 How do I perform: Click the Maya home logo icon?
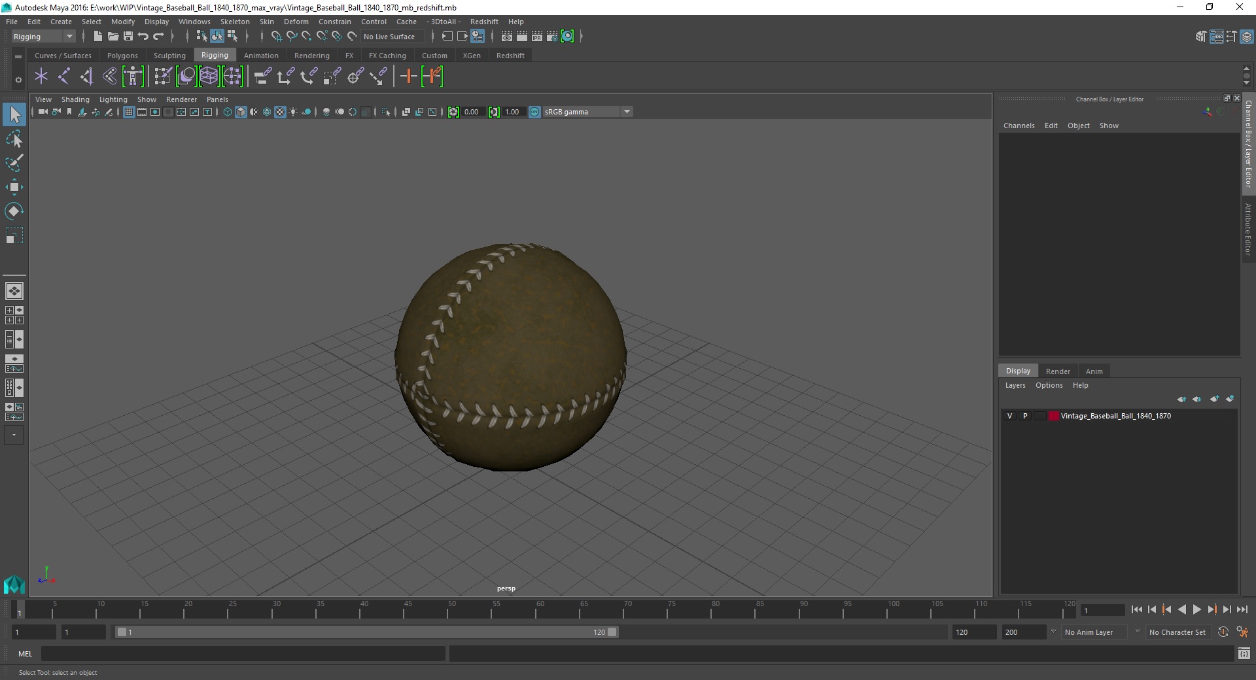pos(14,583)
